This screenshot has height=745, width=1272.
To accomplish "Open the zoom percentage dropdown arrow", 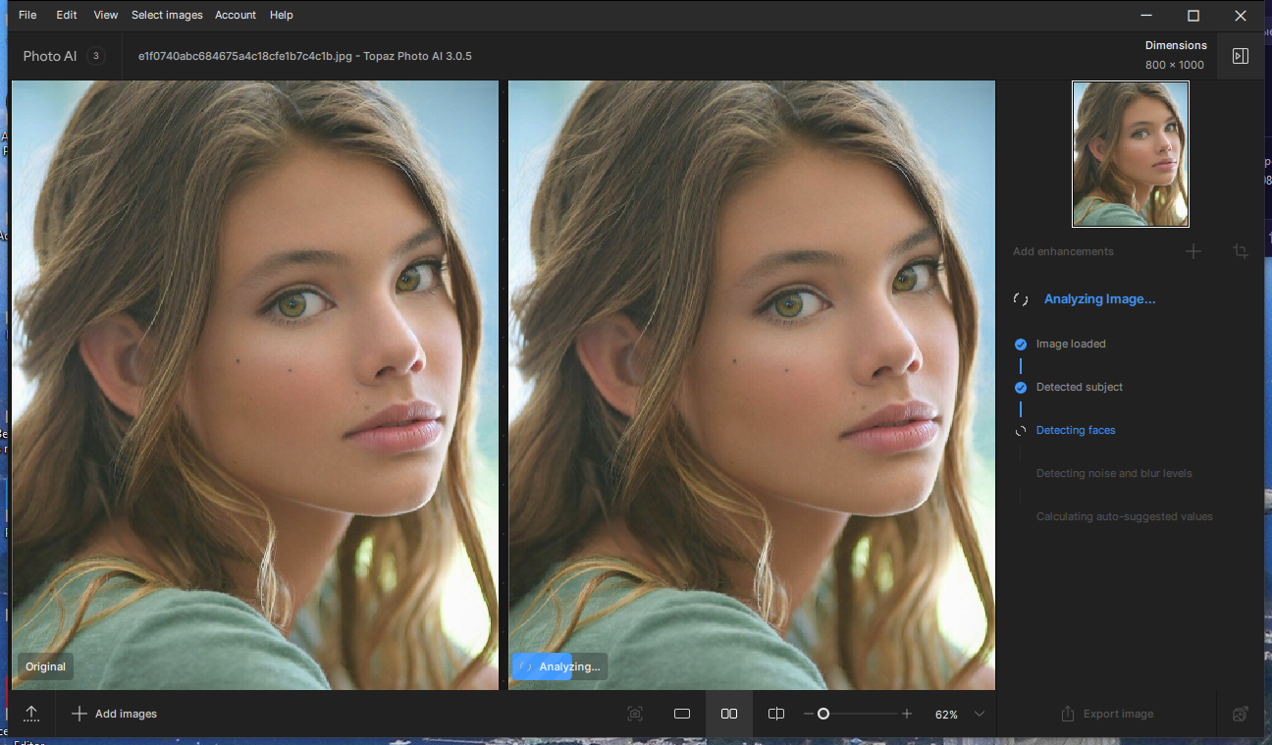I will pyautogui.click(x=980, y=714).
